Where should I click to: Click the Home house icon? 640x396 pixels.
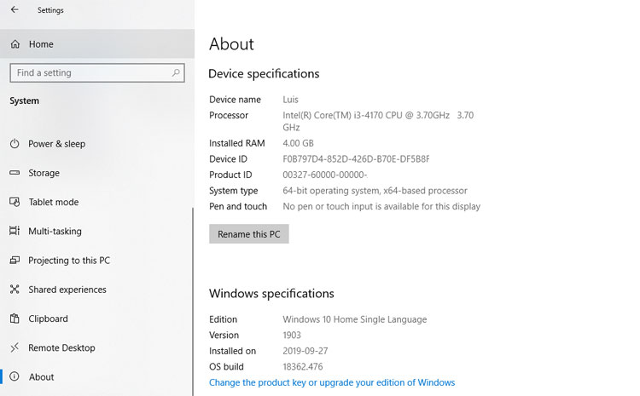tap(15, 44)
